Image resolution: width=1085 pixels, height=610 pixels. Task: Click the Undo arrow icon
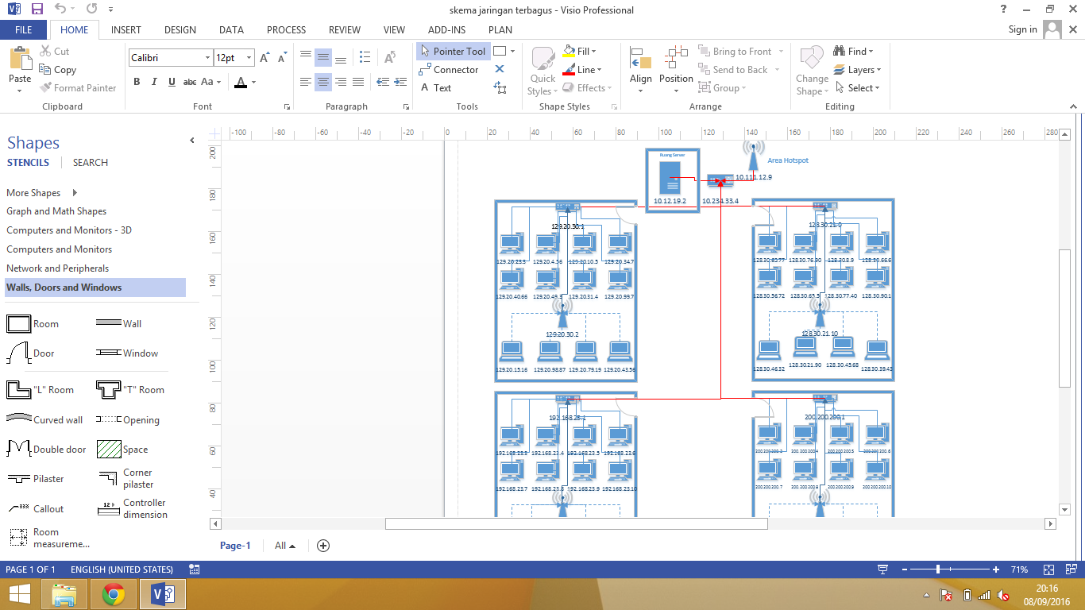pos(61,10)
